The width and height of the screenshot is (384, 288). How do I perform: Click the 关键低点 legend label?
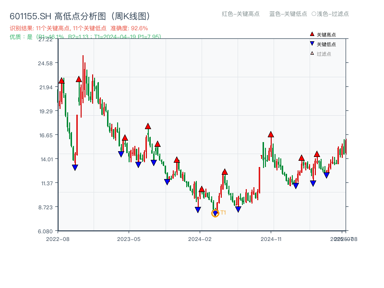(x=326, y=44)
